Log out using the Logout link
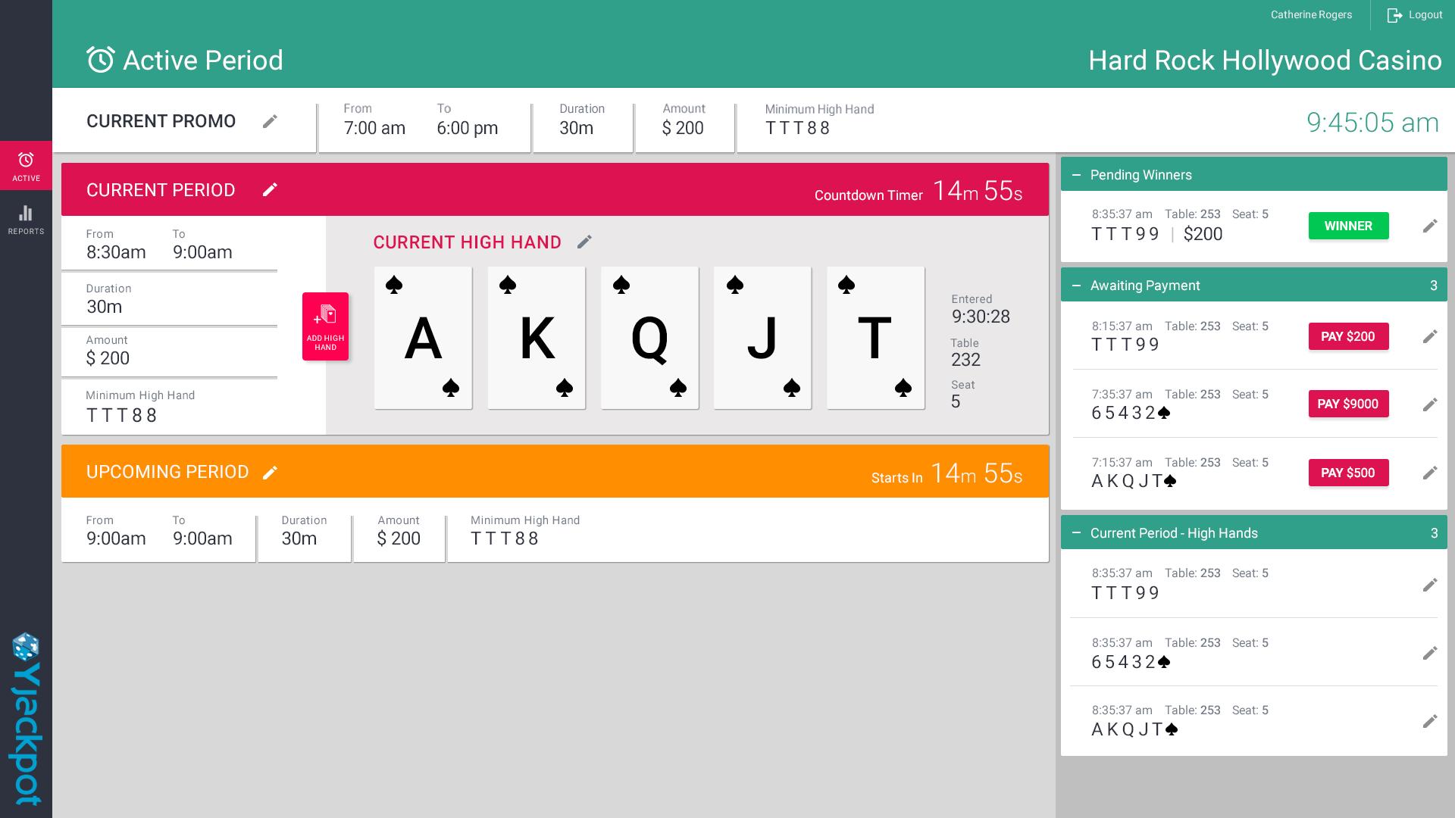This screenshot has width=1455, height=818. coord(1414,15)
